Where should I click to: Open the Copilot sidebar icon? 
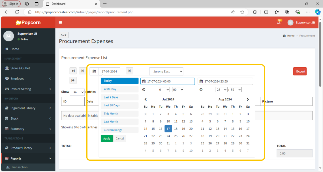318,12
